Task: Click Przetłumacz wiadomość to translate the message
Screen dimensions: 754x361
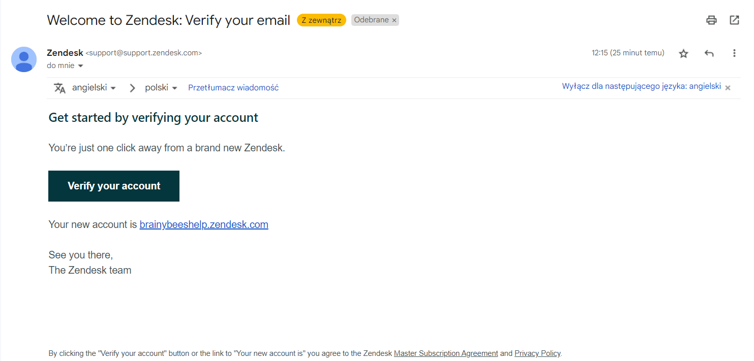Action: [233, 88]
